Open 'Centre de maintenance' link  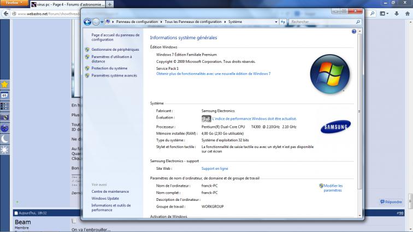(x=110, y=192)
